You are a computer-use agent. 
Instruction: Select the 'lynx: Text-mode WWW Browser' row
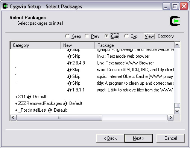[x=125, y=63]
